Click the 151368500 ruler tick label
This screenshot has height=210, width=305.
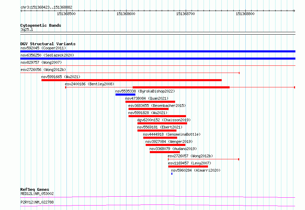tap(66, 14)
